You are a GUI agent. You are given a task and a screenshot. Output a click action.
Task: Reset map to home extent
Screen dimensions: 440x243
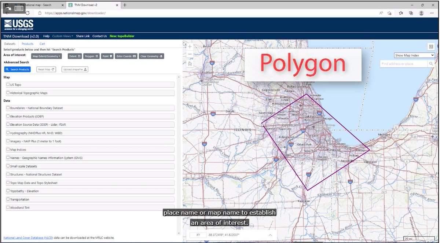190,63
